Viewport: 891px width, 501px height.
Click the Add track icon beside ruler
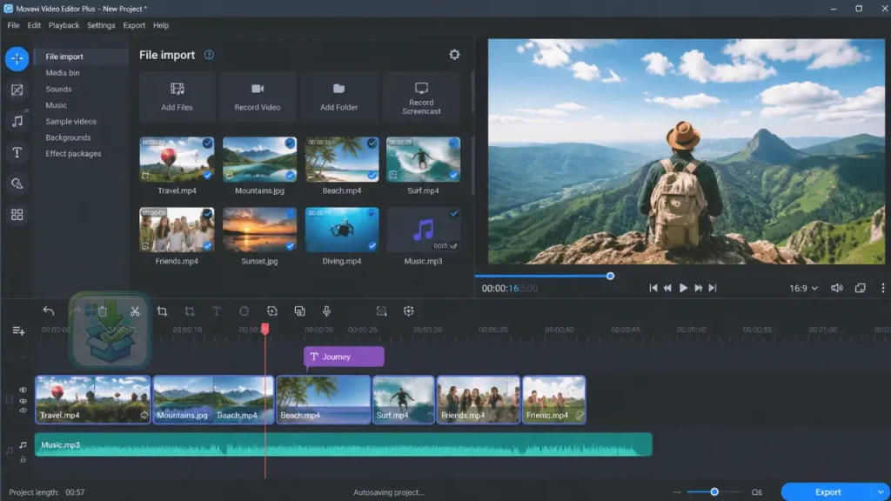18,331
